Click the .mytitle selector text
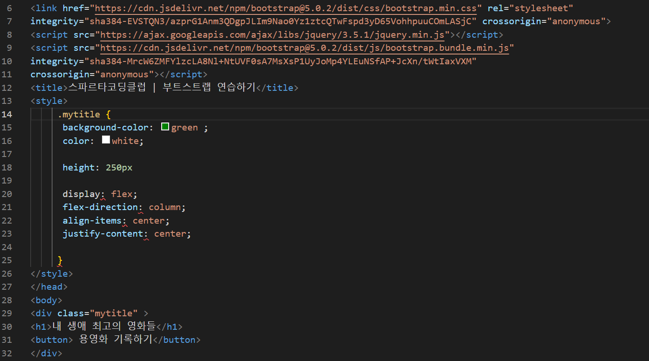Image resolution: width=649 pixels, height=361 pixels. coord(79,114)
